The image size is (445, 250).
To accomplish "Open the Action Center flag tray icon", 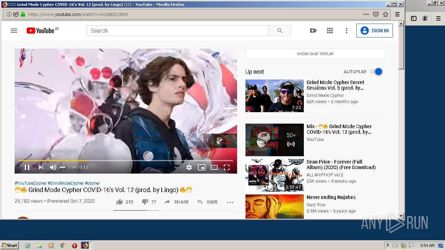I will pyautogui.click(x=412, y=245).
